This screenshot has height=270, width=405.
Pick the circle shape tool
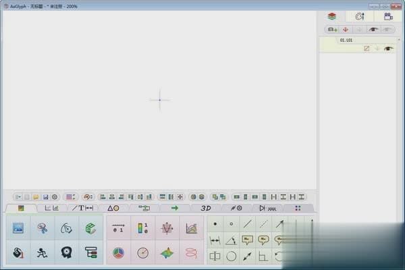click(231, 256)
